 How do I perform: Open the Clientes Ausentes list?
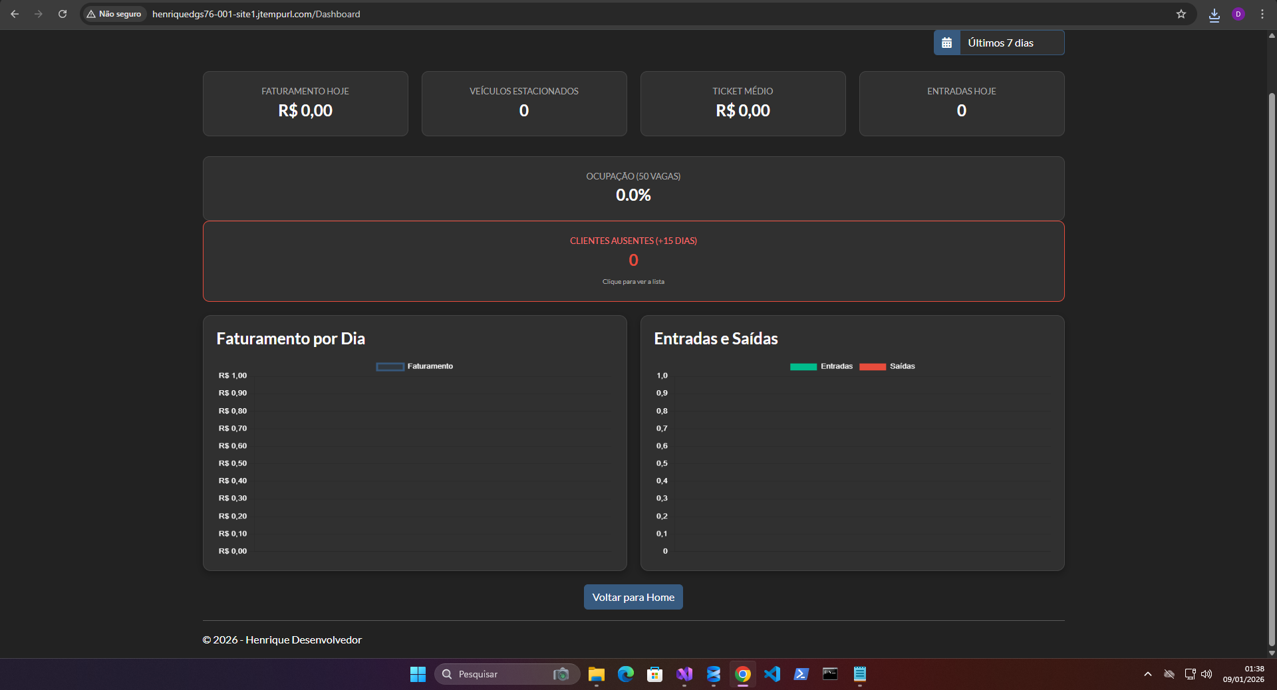[633, 261]
